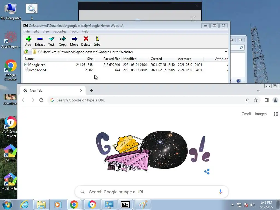Viewport: 280px width, 210px height.
Task: Click the Google search box on page
Action: pos(151,192)
